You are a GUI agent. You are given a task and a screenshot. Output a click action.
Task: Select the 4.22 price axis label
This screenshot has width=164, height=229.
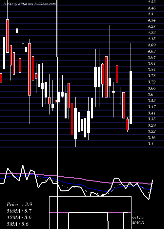pyautogui.click(x=152, y=33)
